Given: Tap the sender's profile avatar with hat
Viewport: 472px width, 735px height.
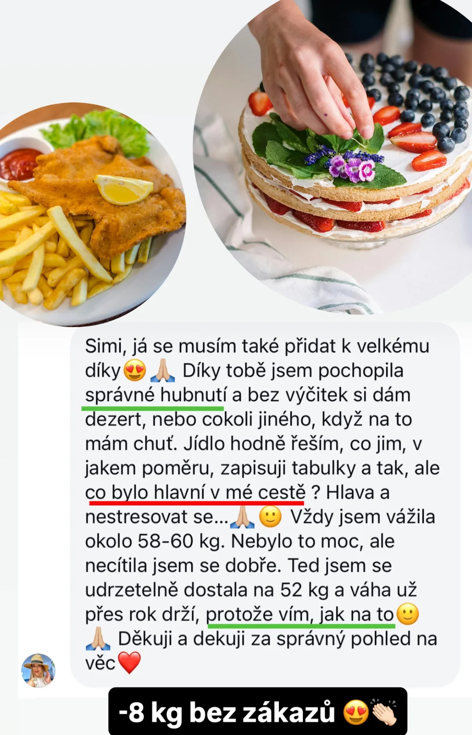Looking at the screenshot, I should click(38, 671).
